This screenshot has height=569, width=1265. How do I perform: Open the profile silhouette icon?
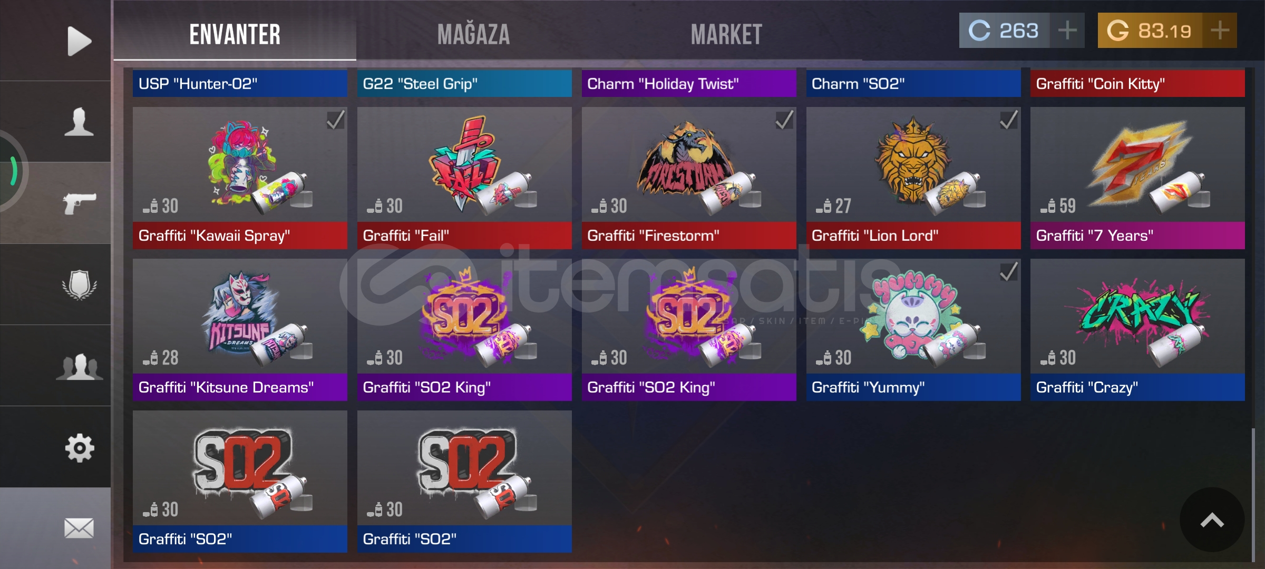pos(79,122)
